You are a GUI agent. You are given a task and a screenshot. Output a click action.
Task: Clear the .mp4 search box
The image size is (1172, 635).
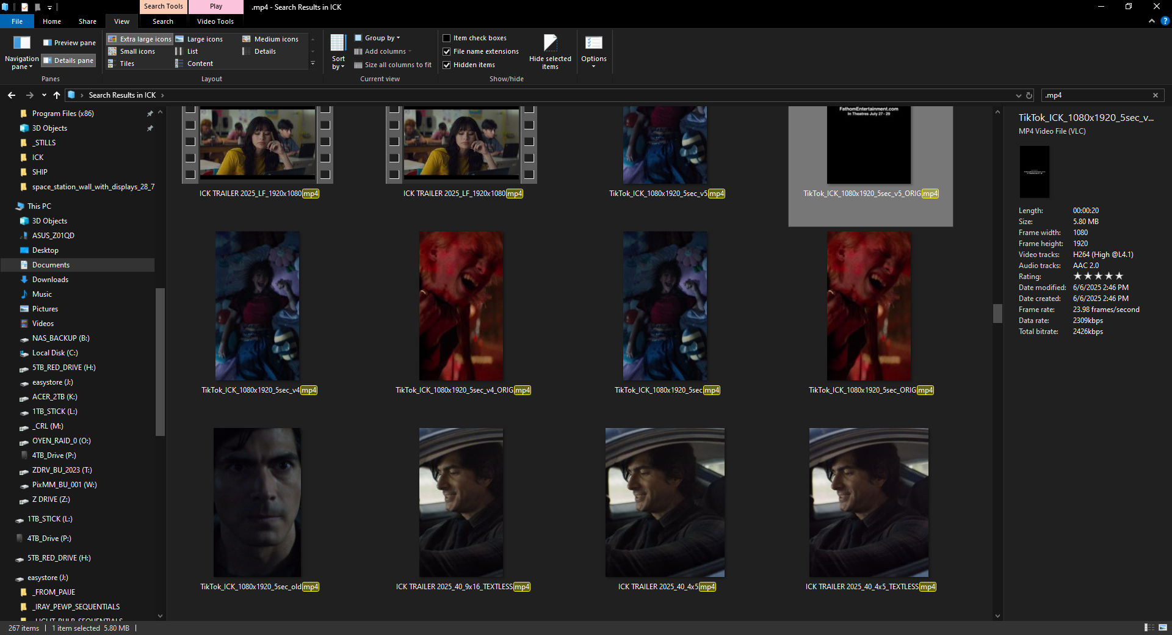pyautogui.click(x=1156, y=95)
